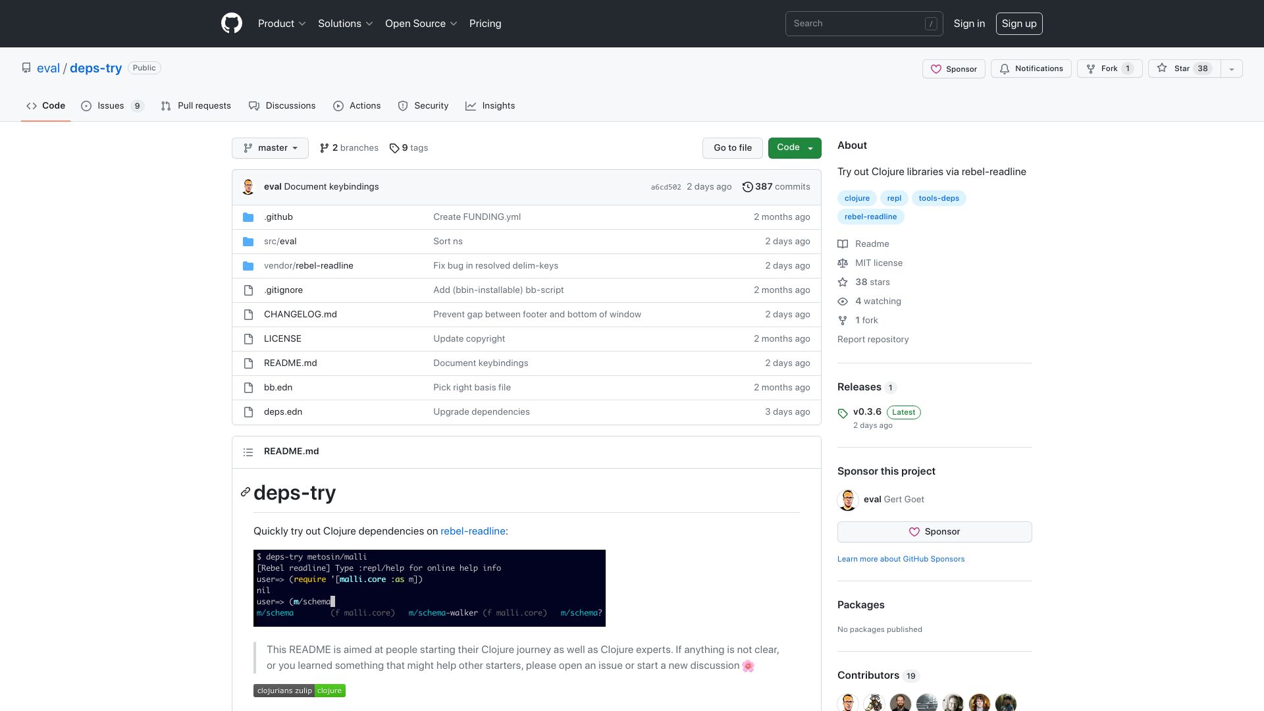Open the Insights tab
Screen dimensions: 1264x711
(x=490, y=106)
